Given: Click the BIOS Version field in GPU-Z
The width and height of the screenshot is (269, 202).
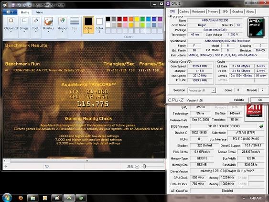Looking at the screenshot, I should point(224,126).
